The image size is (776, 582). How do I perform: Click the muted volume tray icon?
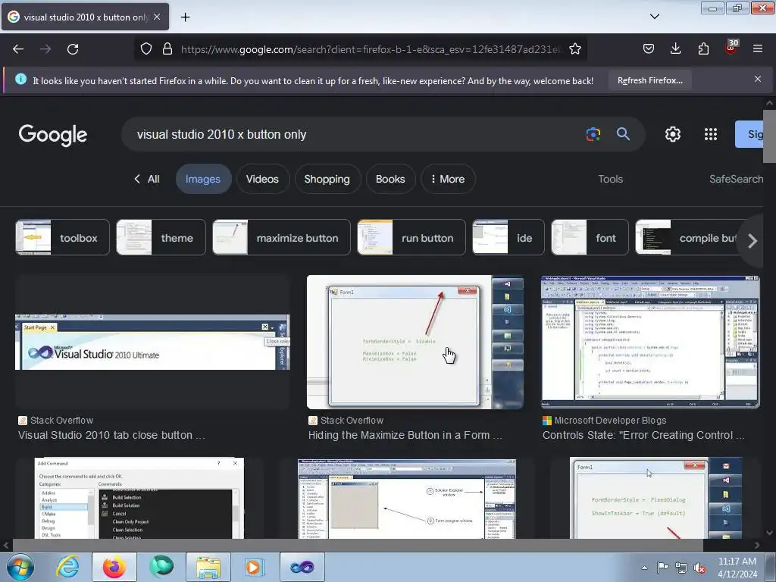(x=699, y=568)
